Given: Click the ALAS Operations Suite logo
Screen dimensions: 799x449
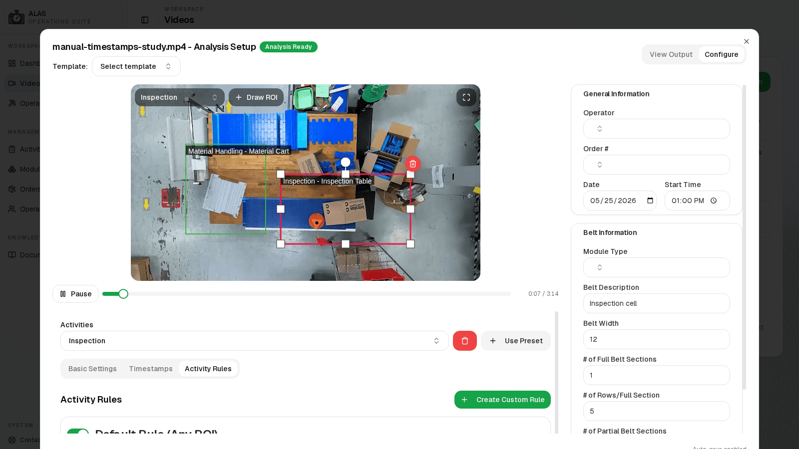Looking at the screenshot, I should coord(16,17).
